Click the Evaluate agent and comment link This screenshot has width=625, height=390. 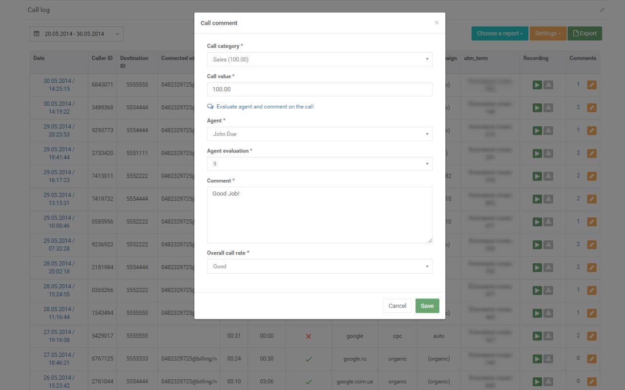265,106
